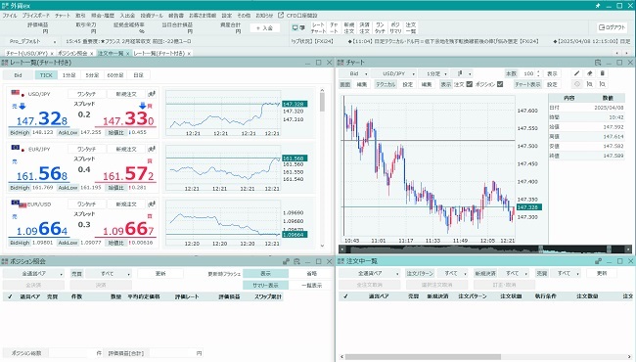Viewport: 636px width, 362px height.
Task: Click the trash delete icon in chart
Action: click(603, 73)
